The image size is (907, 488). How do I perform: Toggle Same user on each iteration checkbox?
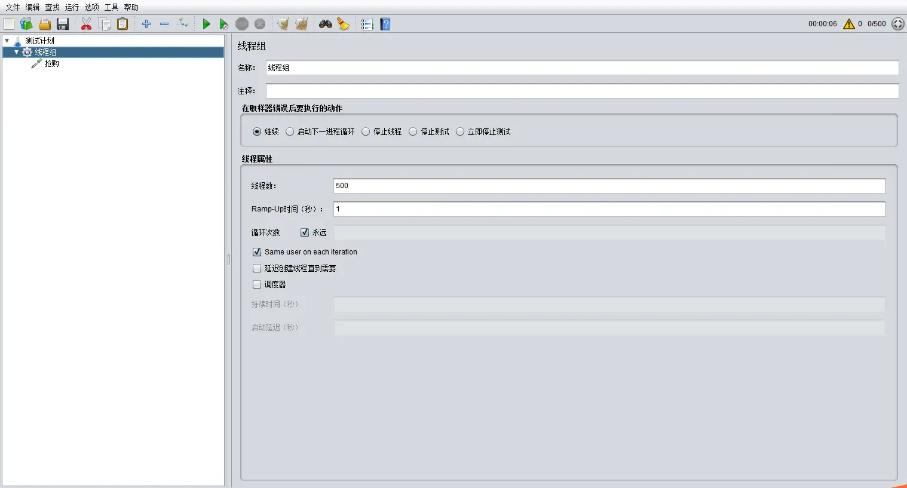point(257,252)
